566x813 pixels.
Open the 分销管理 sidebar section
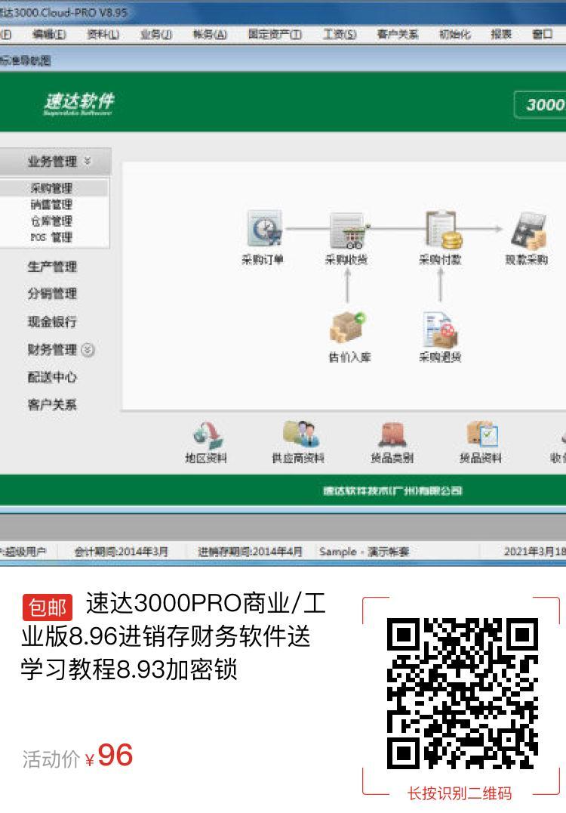pyautogui.click(x=52, y=294)
